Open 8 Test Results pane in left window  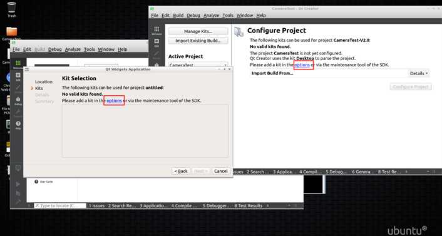[249, 206]
